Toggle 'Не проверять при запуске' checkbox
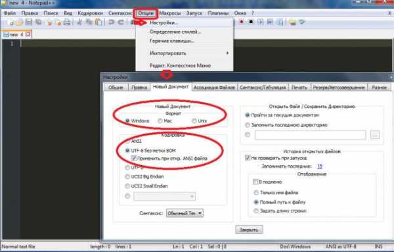Image resolution: width=394 pixels, height=252 pixels. coord(248,158)
